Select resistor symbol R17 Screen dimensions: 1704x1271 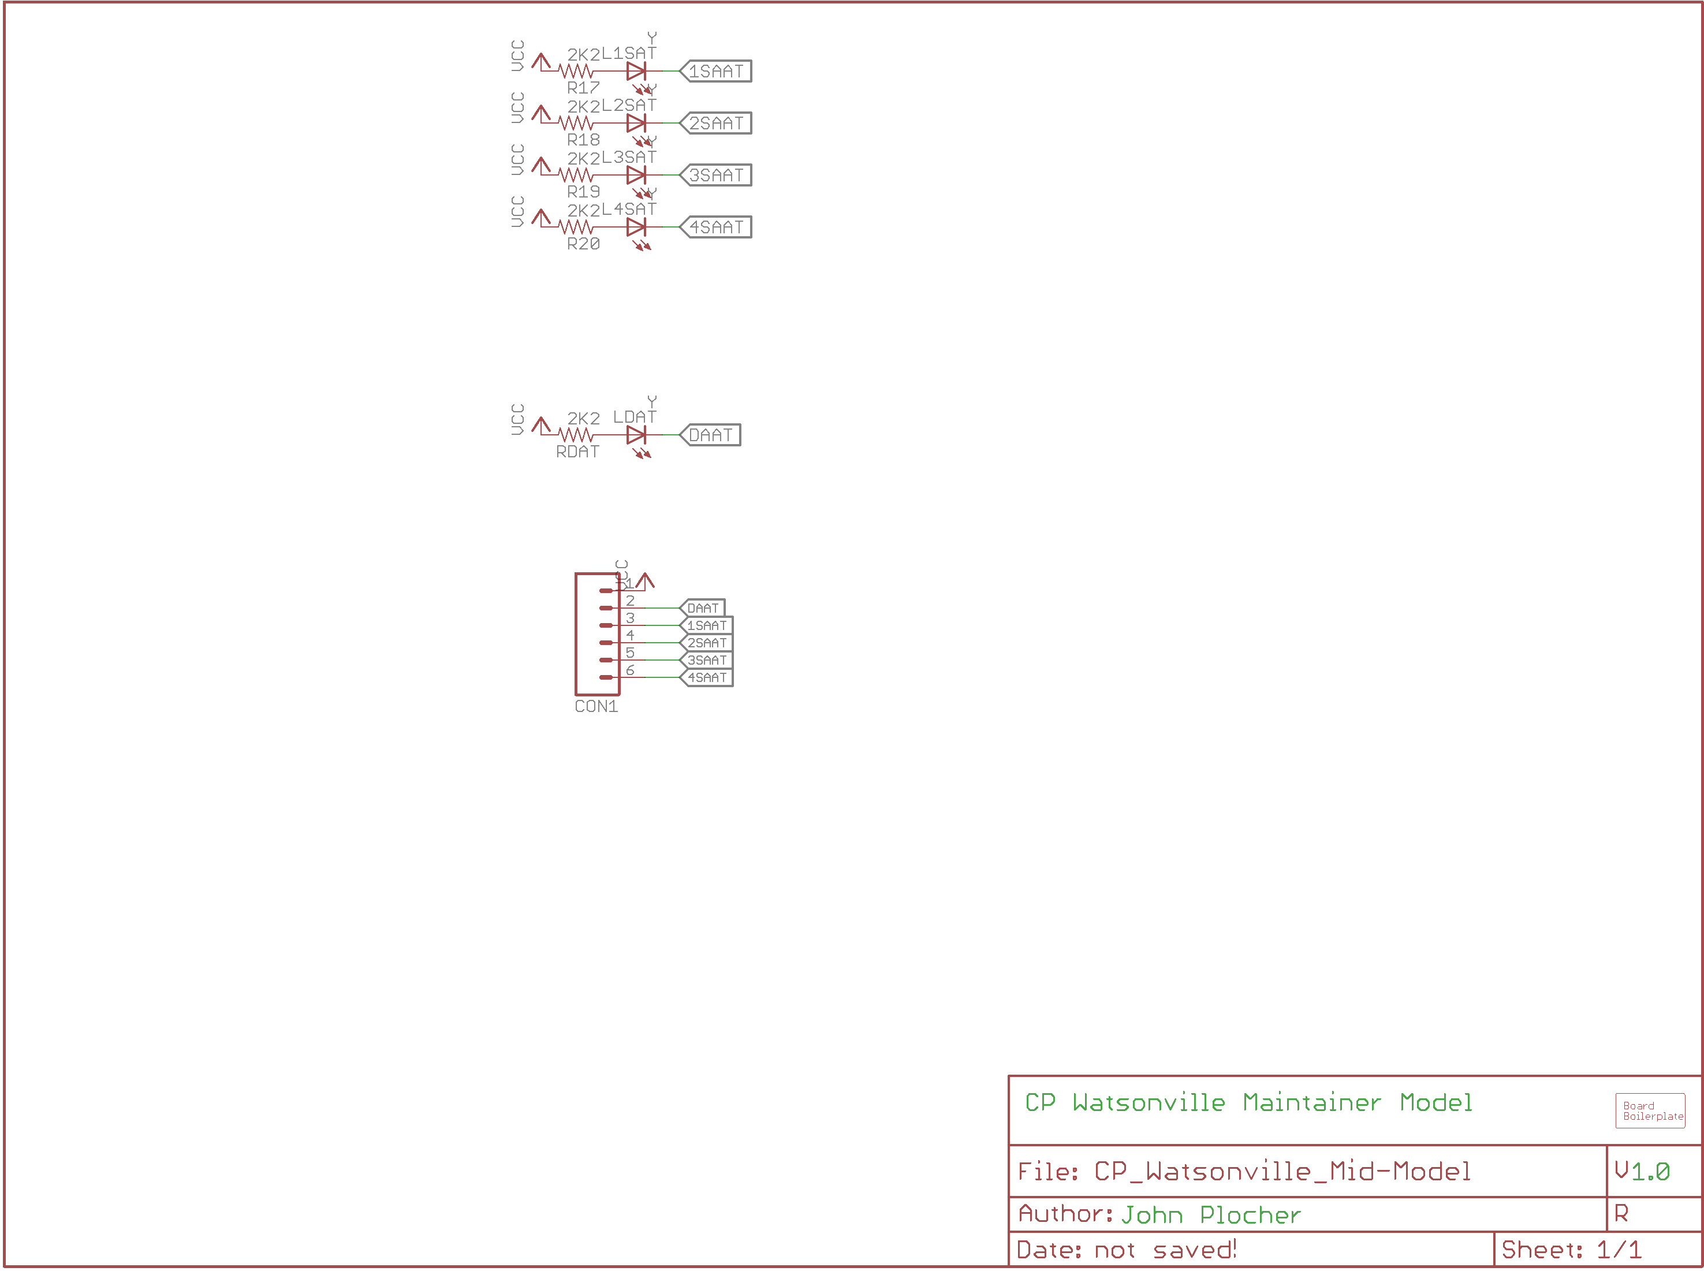[576, 72]
